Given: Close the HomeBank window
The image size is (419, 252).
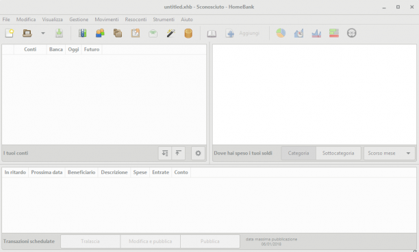Looking at the screenshot, I should coord(411,8).
